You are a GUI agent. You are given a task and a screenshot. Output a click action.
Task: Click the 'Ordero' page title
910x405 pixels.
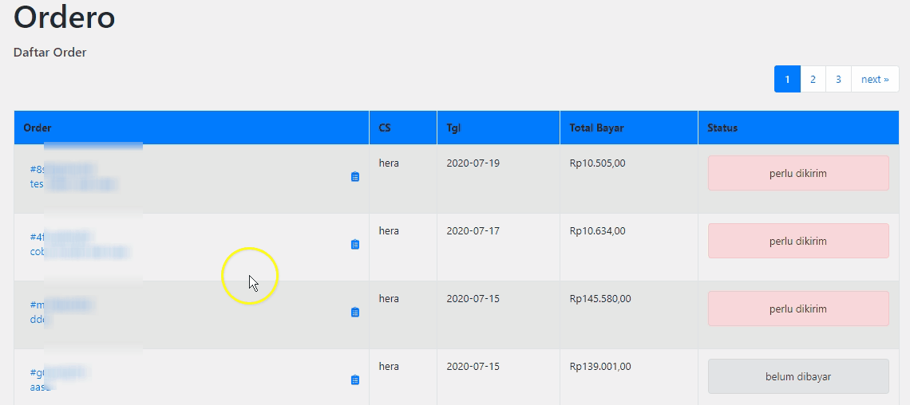(x=65, y=18)
